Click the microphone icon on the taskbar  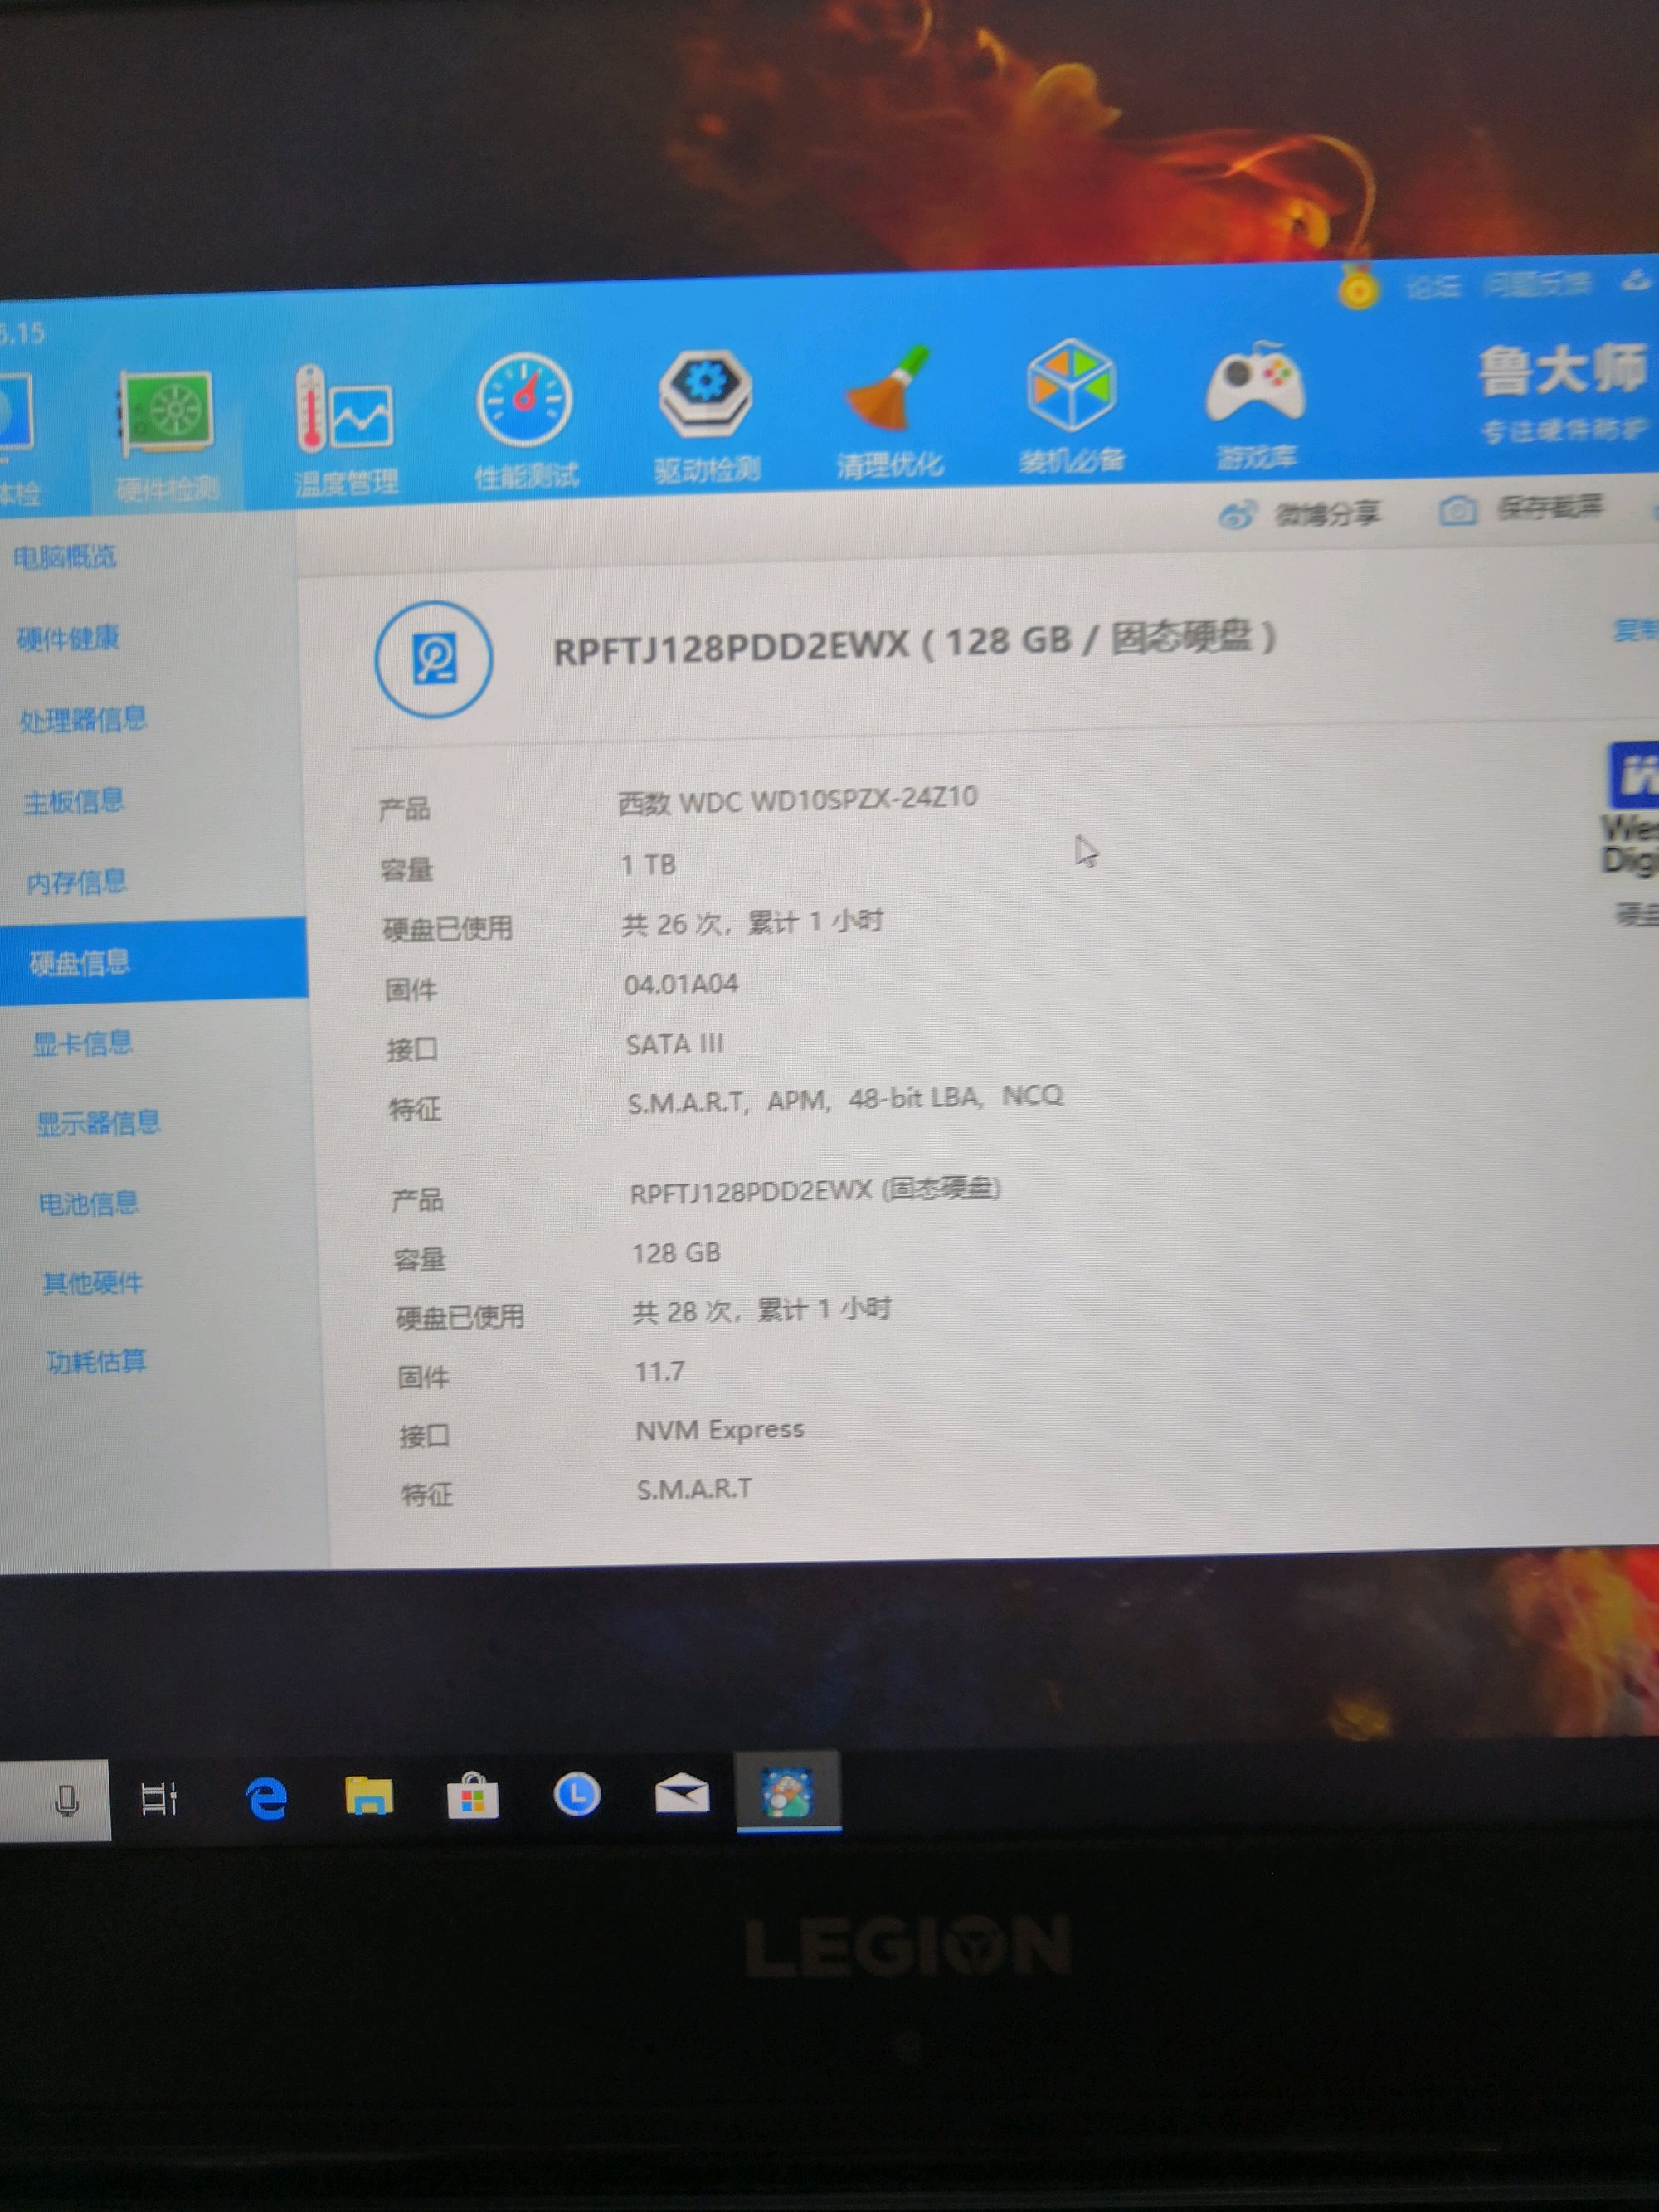(66, 1801)
